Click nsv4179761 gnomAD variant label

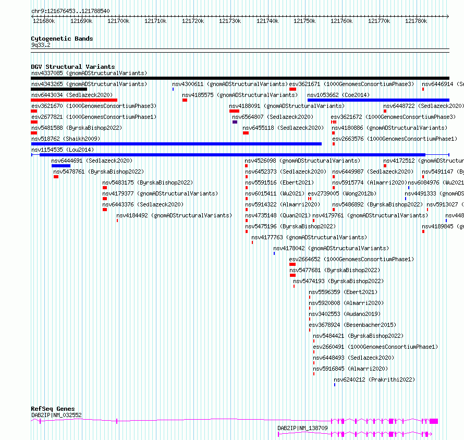(x=370, y=215)
